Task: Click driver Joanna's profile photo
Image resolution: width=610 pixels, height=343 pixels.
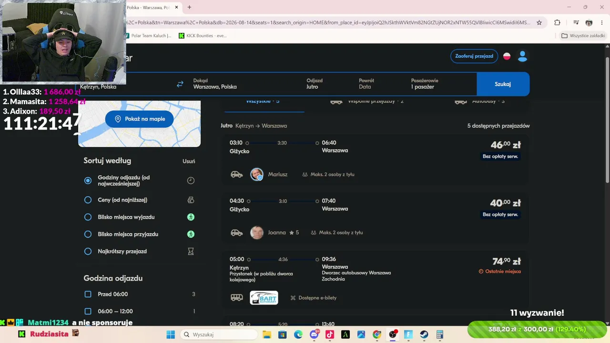Action: pos(257,232)
